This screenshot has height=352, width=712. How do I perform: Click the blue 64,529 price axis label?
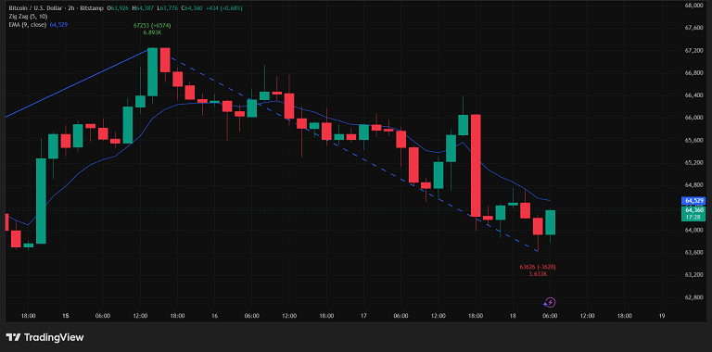(x=694, y=200)
